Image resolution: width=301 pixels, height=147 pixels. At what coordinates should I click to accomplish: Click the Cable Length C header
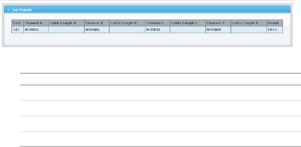(x=188, y=23)
